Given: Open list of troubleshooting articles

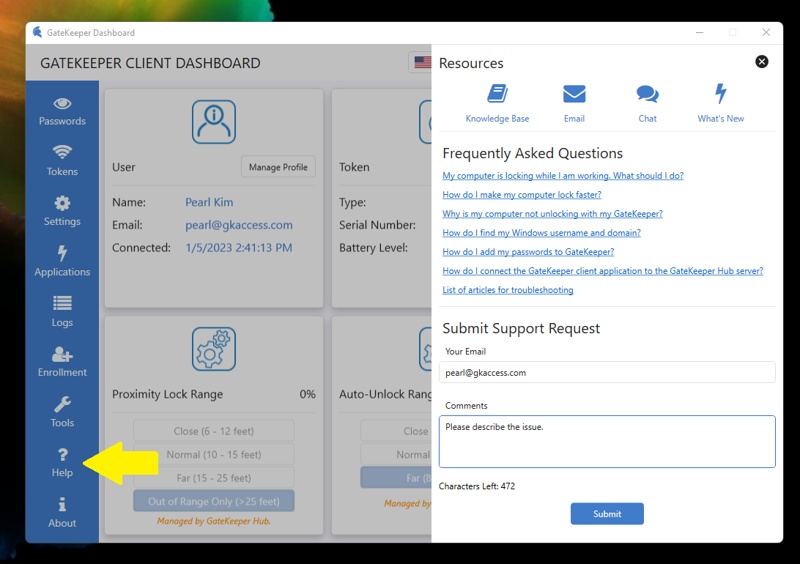Looking at the screenshot, I should pos(508,289).
